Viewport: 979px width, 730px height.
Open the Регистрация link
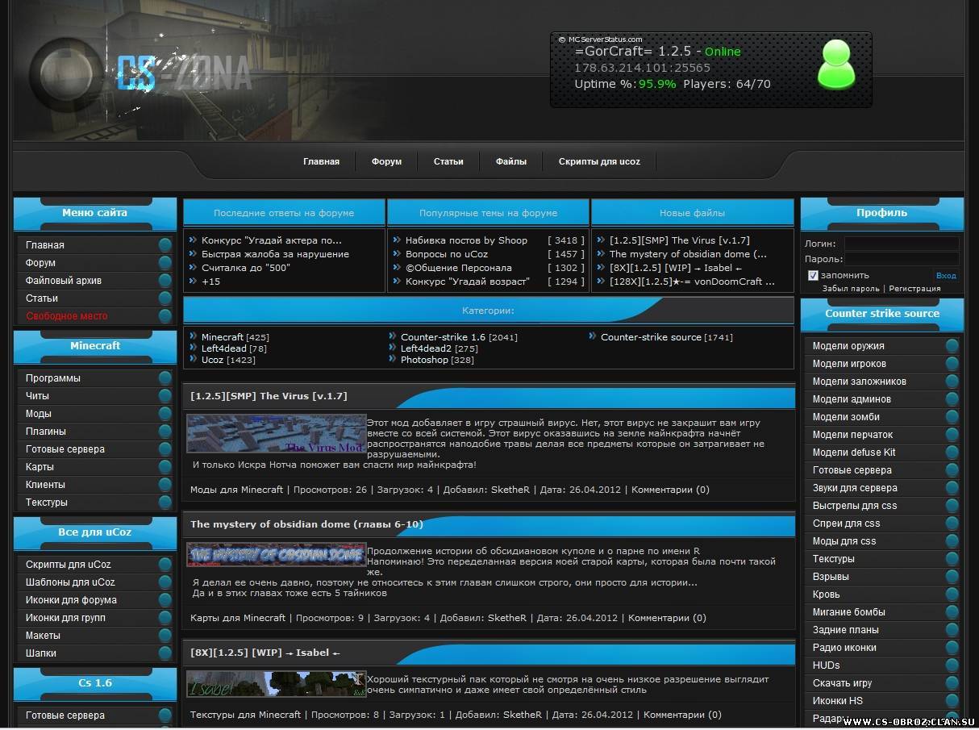(x=914, y=288)
